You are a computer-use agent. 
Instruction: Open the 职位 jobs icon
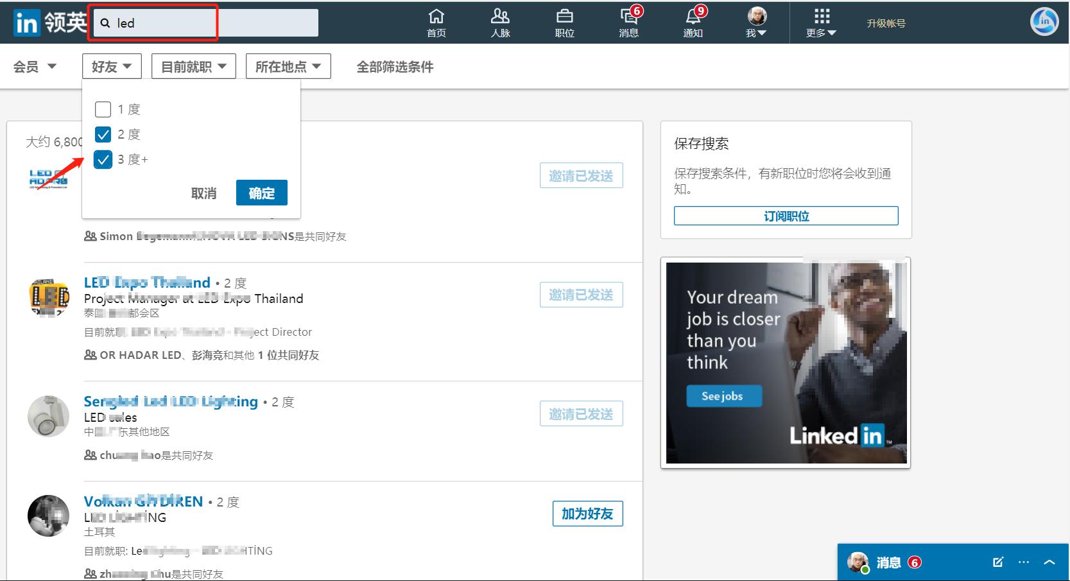point(564,21)
